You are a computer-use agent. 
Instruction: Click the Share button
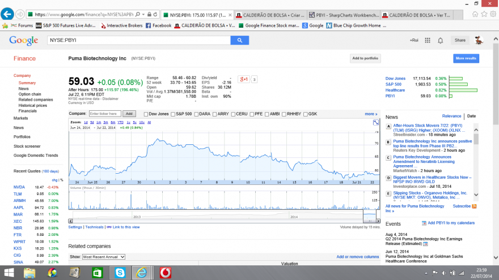pyautogui.click(x=460, y=40)
